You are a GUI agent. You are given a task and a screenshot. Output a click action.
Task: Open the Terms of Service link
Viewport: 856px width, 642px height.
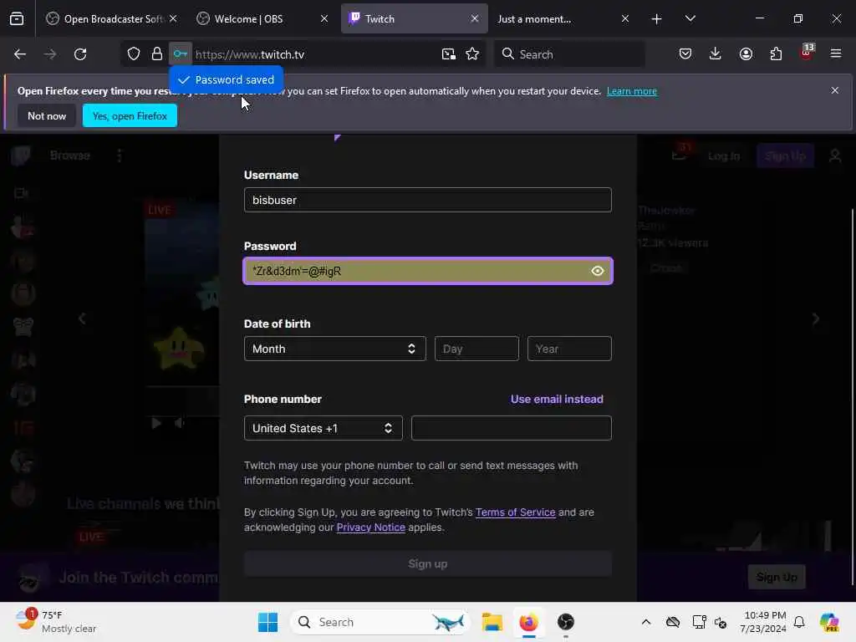coord(515,512)
